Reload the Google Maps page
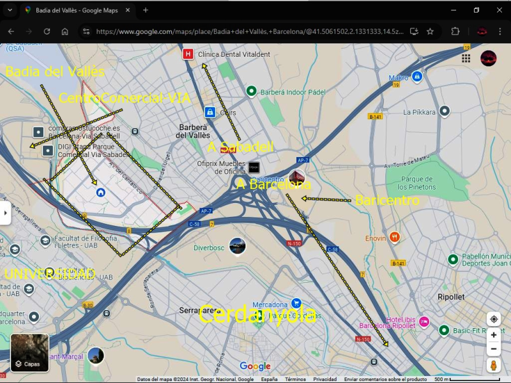Screen dimensions: 511x383 coord(47,31)
